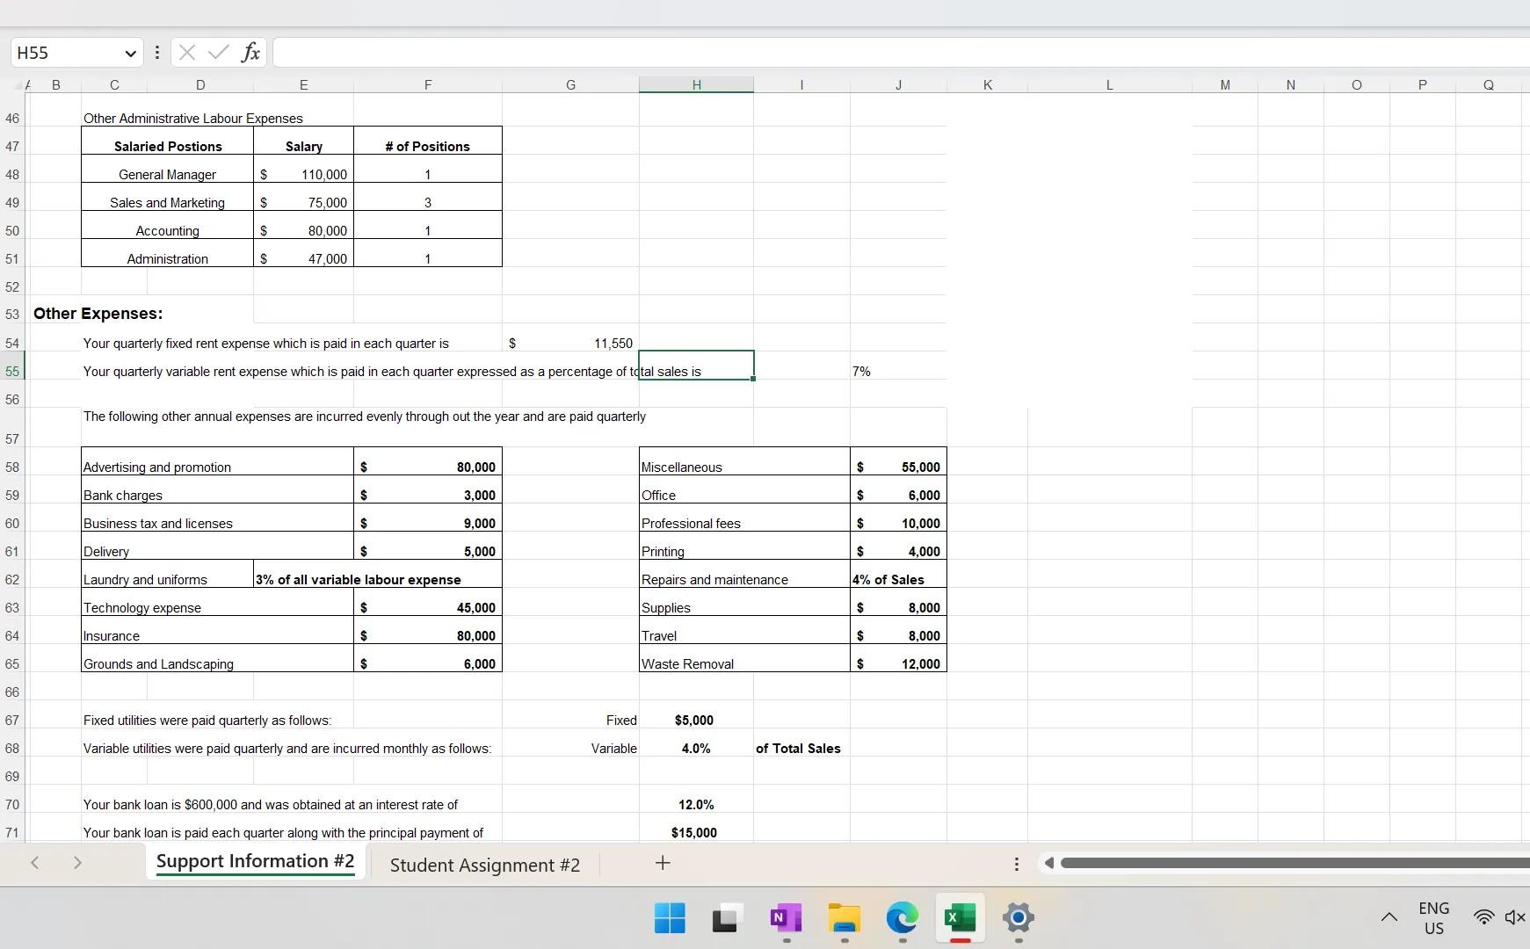
Task: Go to previous sheet with left arrow
Action: tap(35, 863)
